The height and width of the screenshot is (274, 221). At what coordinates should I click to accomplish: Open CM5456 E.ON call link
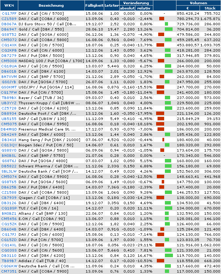[9, 219]
